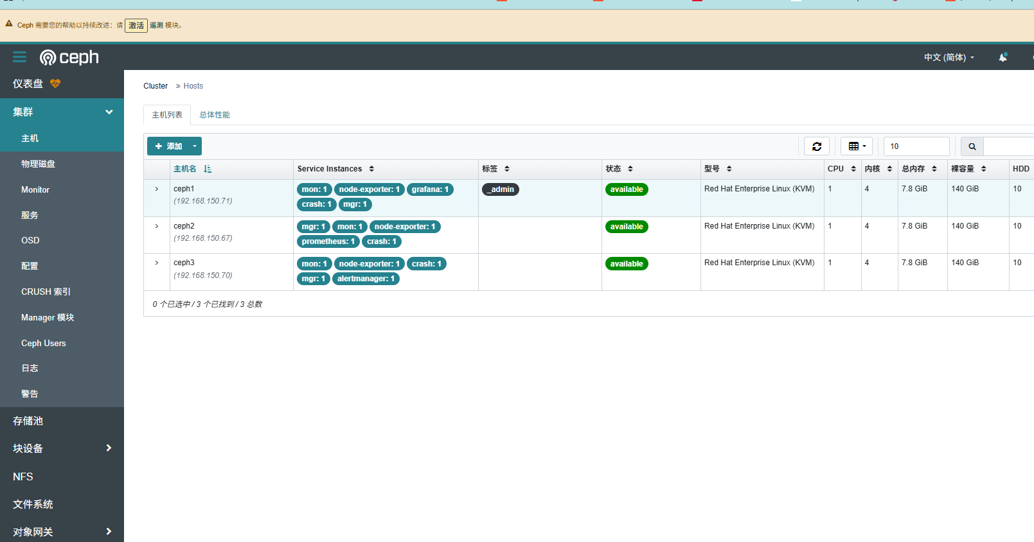
Task: Sort by the 总内存 memory column
Action: [934, 169]
